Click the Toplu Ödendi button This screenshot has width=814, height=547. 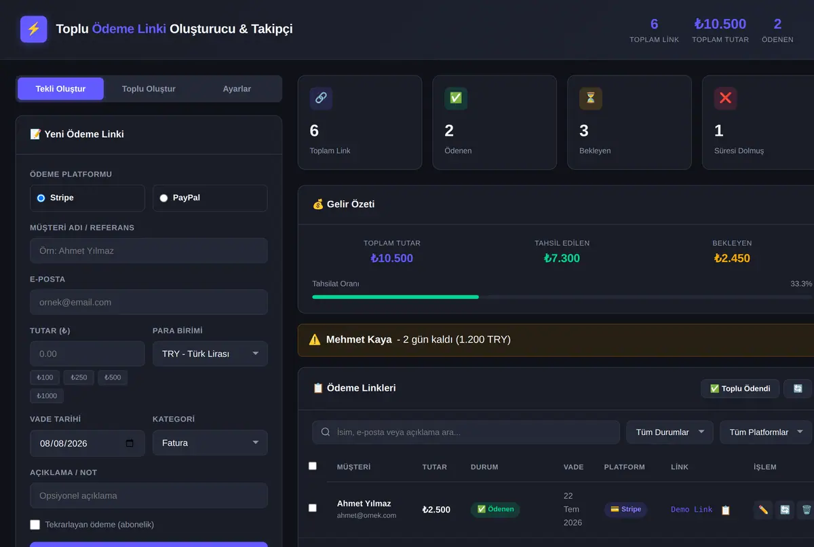tap(740, 389)
